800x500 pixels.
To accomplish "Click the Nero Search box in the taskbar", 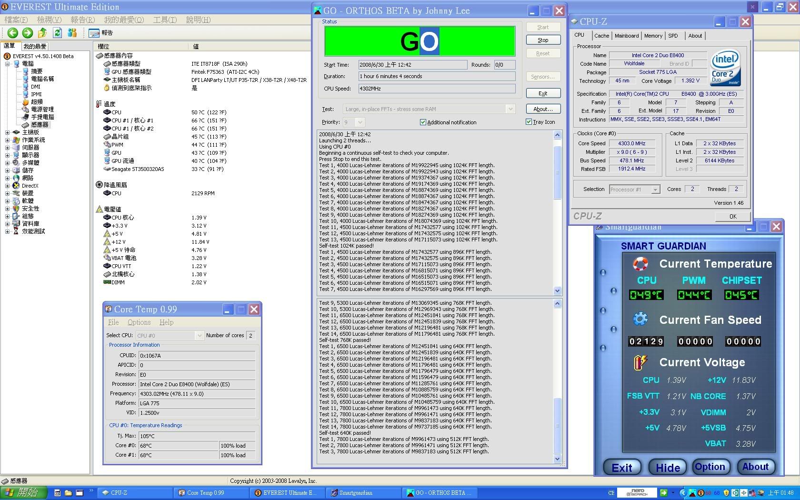I will (x=637, y=493).
